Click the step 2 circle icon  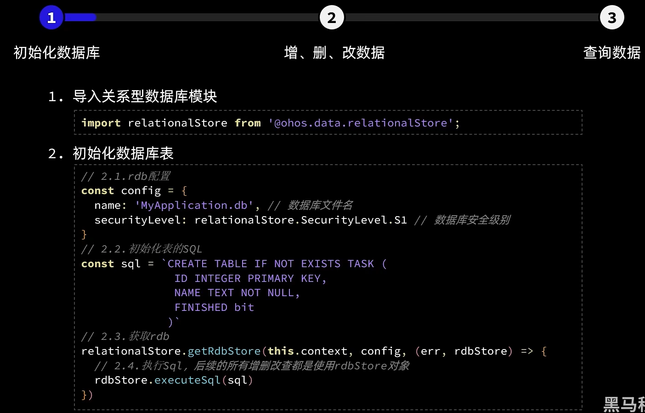[x=331, y=17]
